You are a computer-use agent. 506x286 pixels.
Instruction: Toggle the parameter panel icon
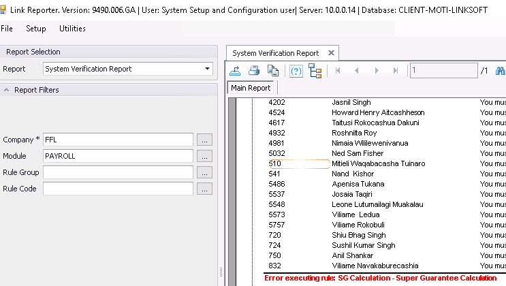click(x=296, y=70)
